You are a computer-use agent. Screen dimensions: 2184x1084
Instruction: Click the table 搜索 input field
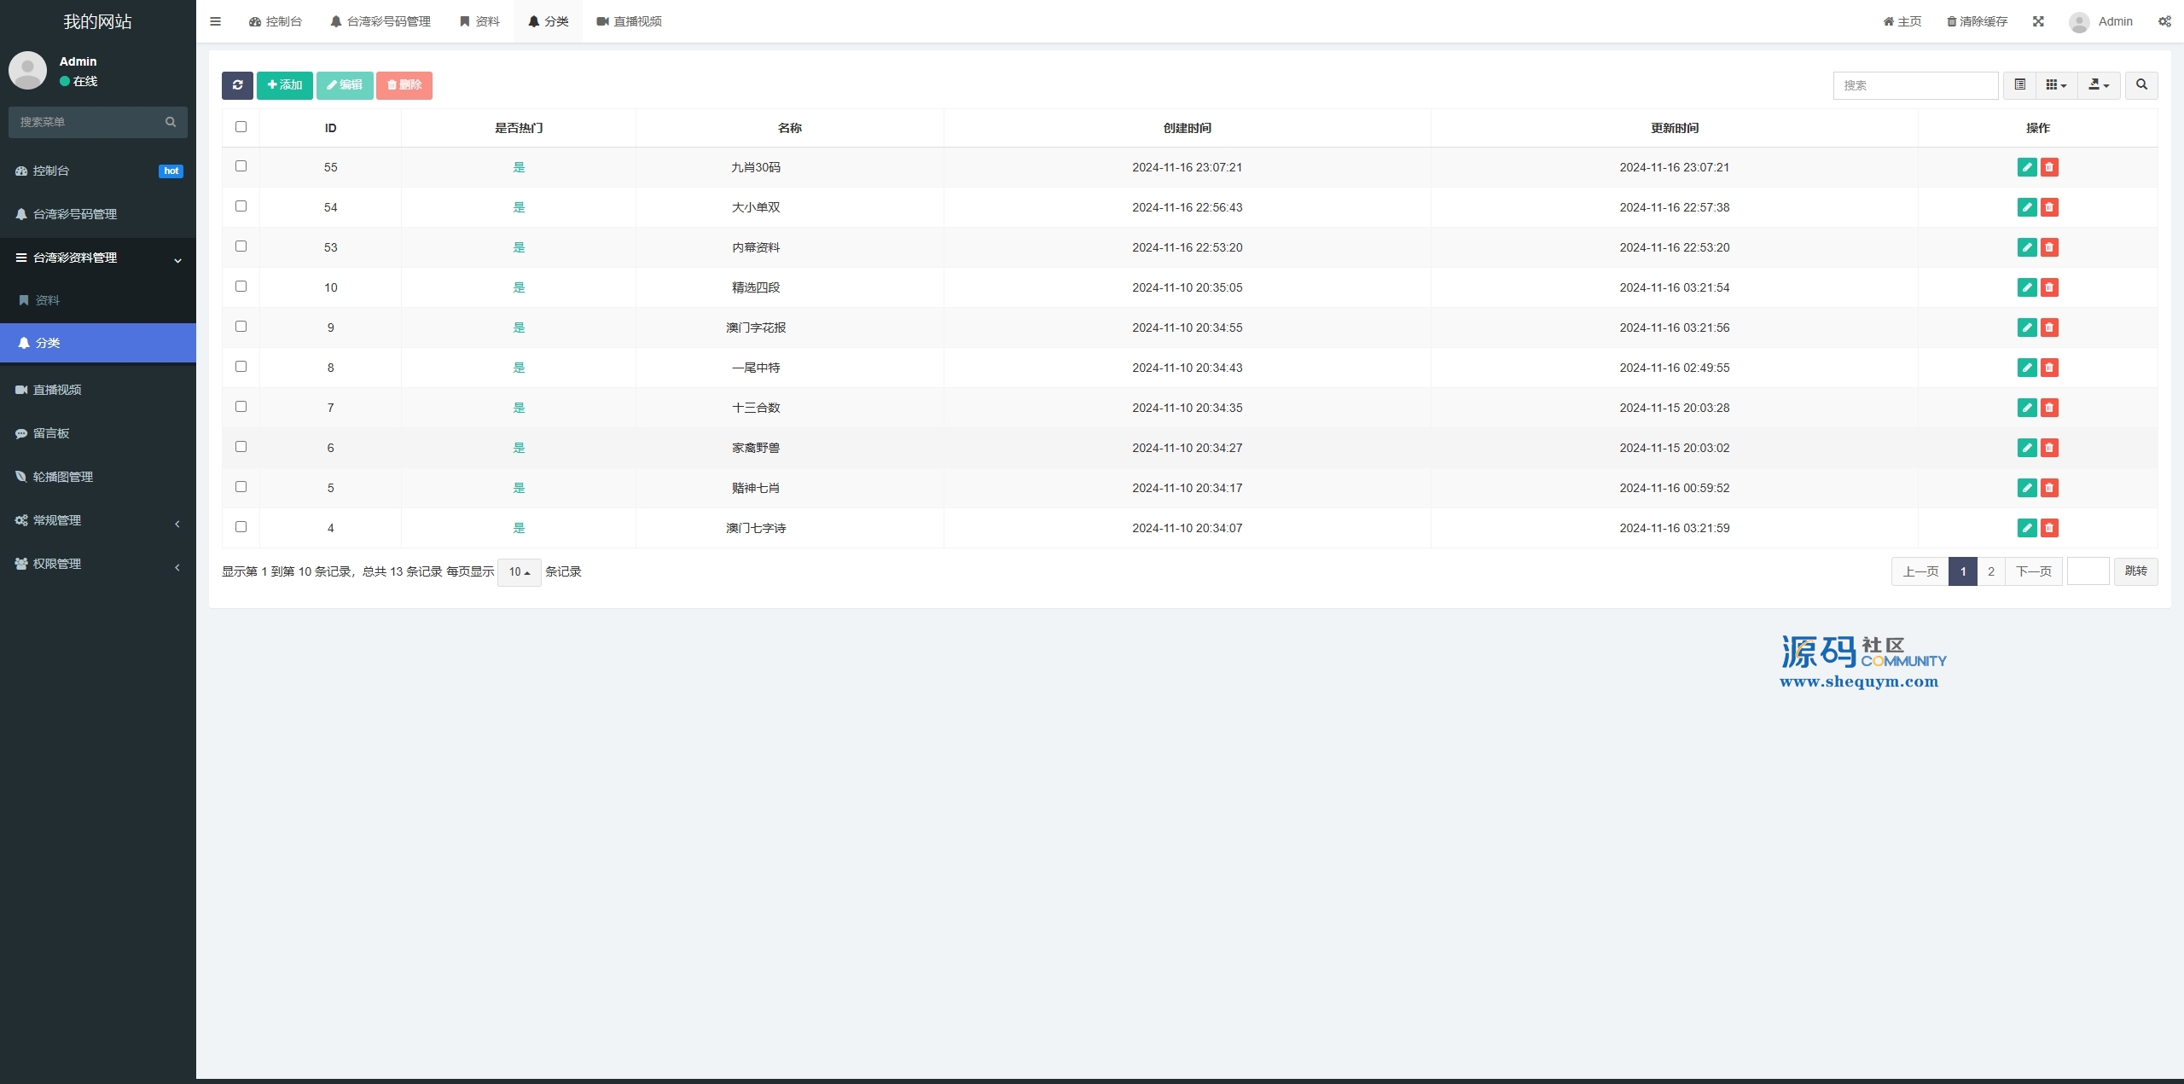click(1914, 85)
